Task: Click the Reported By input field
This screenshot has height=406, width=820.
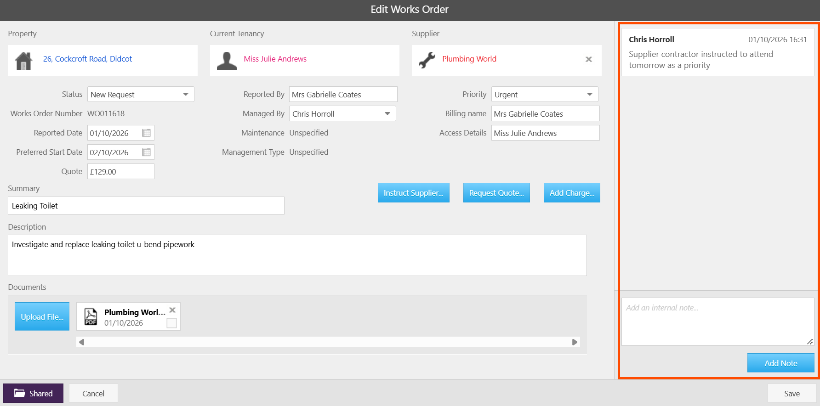Action: coord(343,95)
